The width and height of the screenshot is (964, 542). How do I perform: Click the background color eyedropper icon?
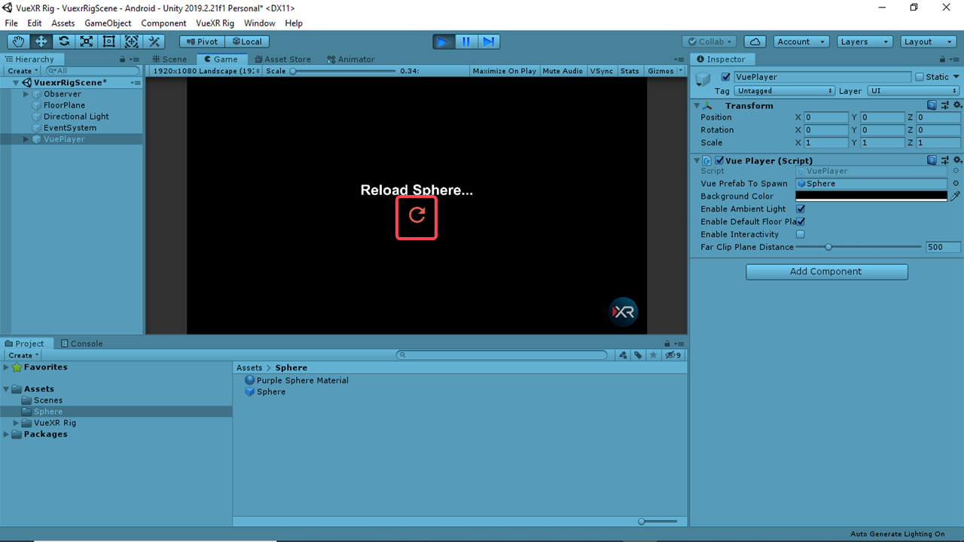(956, 196)
